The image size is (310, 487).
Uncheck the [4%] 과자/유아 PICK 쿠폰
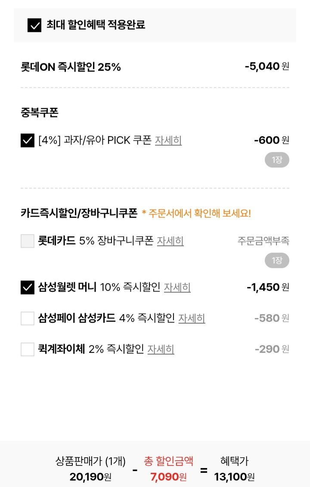28,140
